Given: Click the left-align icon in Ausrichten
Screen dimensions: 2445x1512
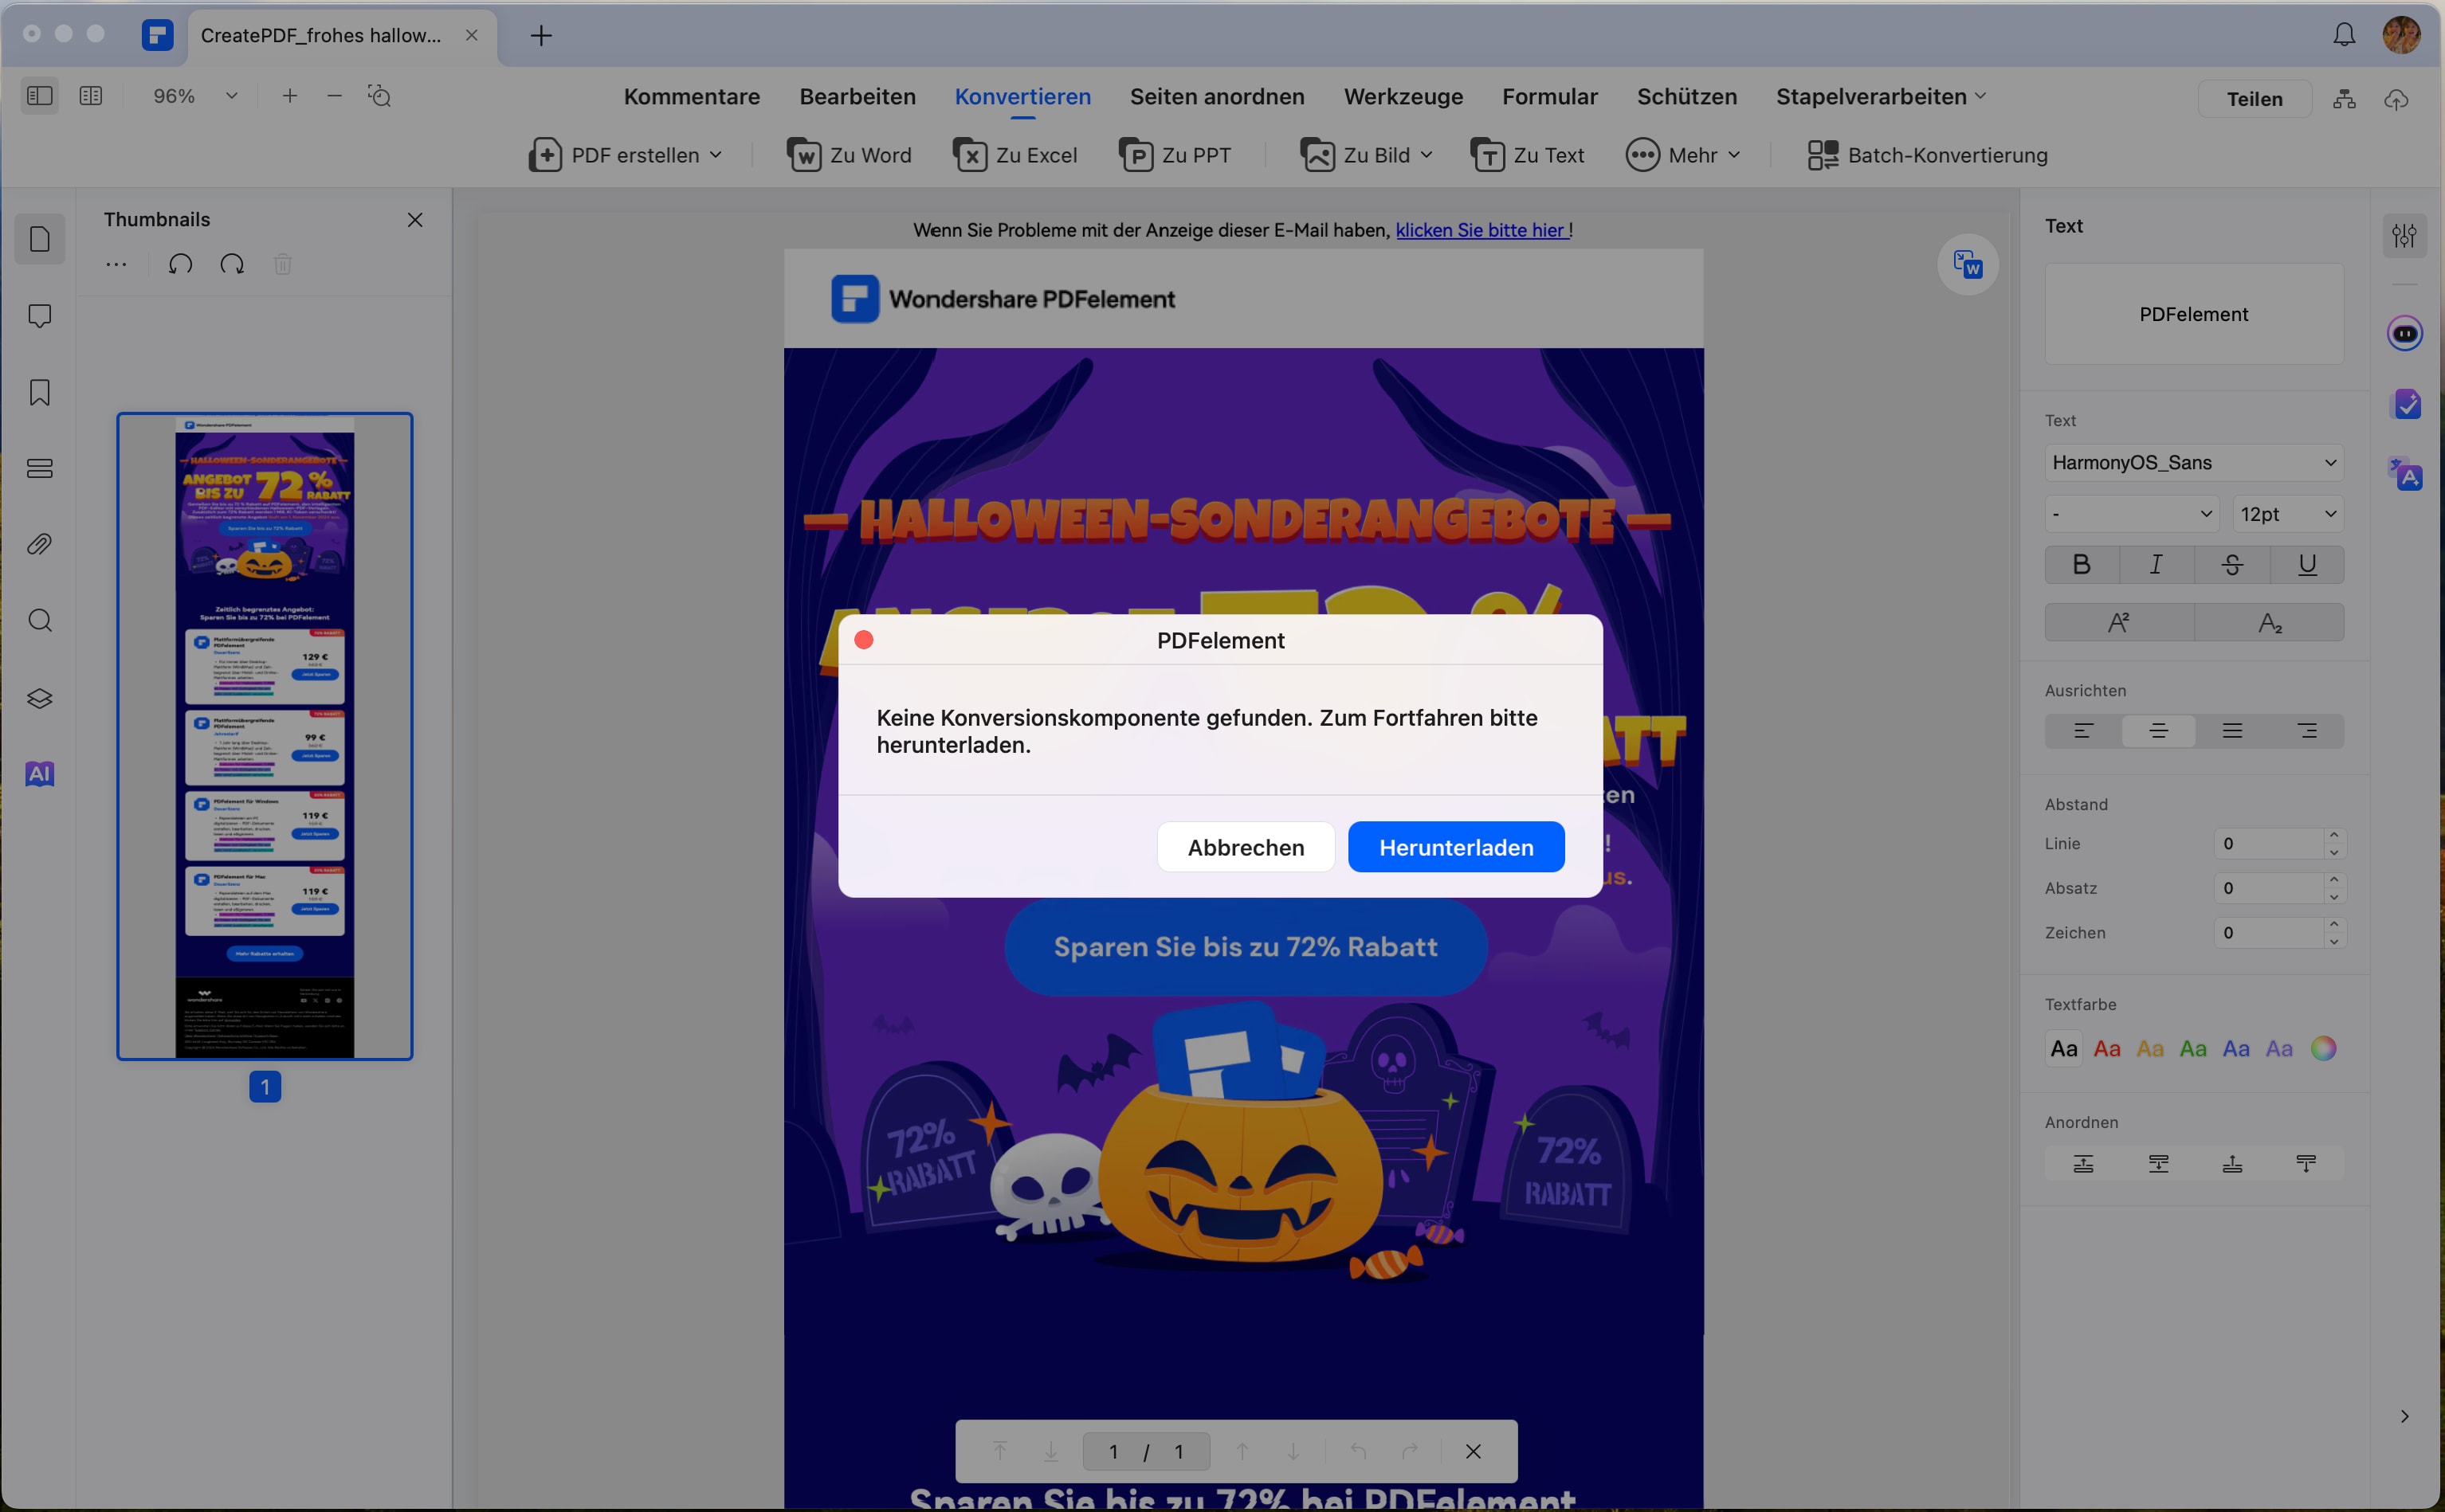Looking at the screenshot, I should 2082,730.
